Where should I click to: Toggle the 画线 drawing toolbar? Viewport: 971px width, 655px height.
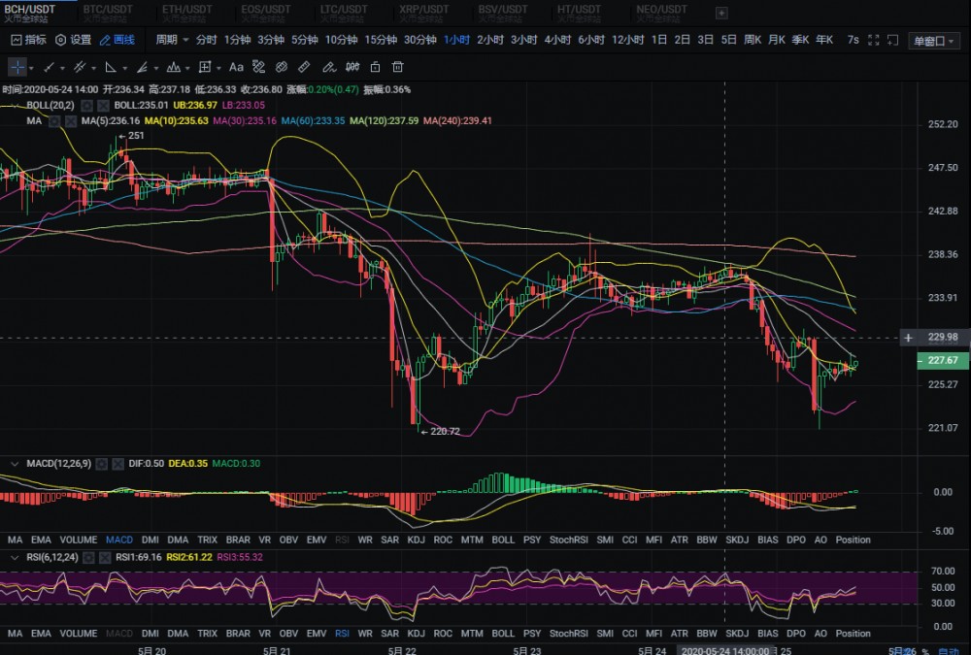click(117, 40)
